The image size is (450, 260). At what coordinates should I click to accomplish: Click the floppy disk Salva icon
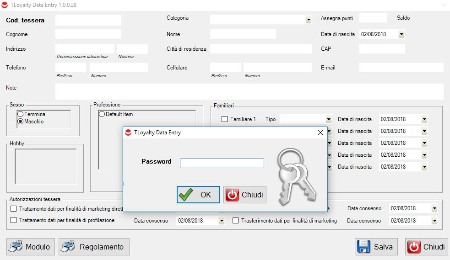[x=364, y=247]
